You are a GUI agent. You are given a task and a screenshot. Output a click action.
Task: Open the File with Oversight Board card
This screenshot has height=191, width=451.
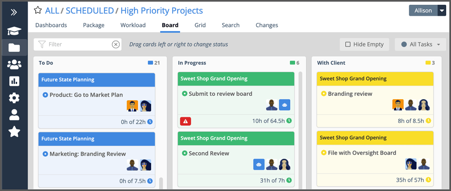pyautogui.click(x=375, y=159)
